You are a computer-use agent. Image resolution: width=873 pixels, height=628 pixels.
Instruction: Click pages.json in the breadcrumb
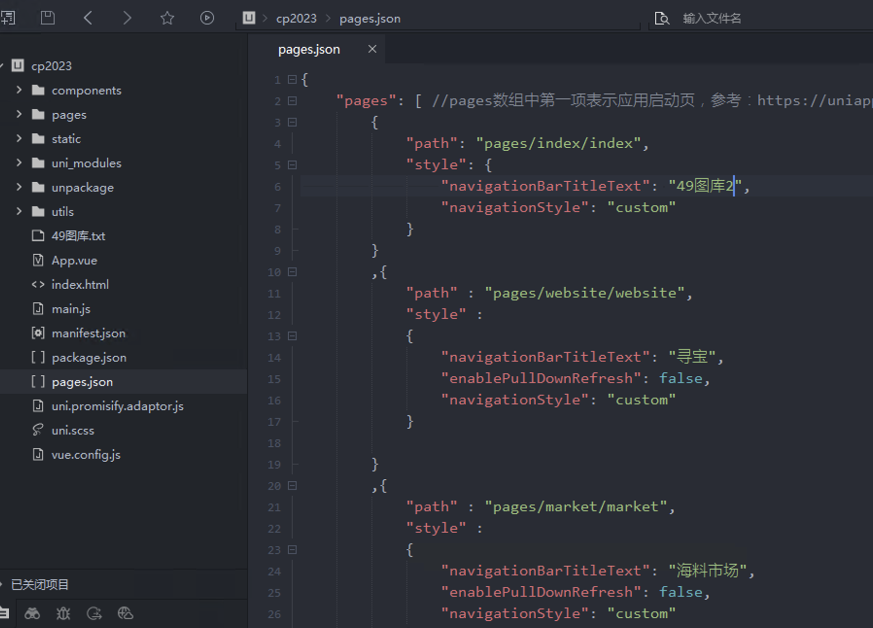pos(370,18)
